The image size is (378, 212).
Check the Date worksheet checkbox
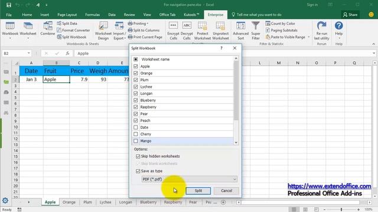click(135, 127)
